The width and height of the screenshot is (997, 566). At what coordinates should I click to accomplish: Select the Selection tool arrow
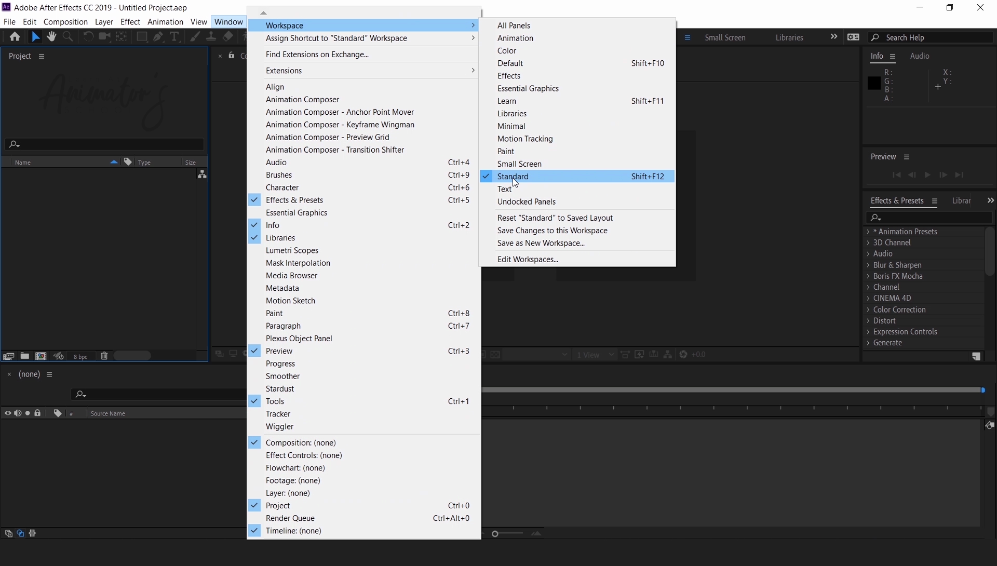[x=36, y=36]
